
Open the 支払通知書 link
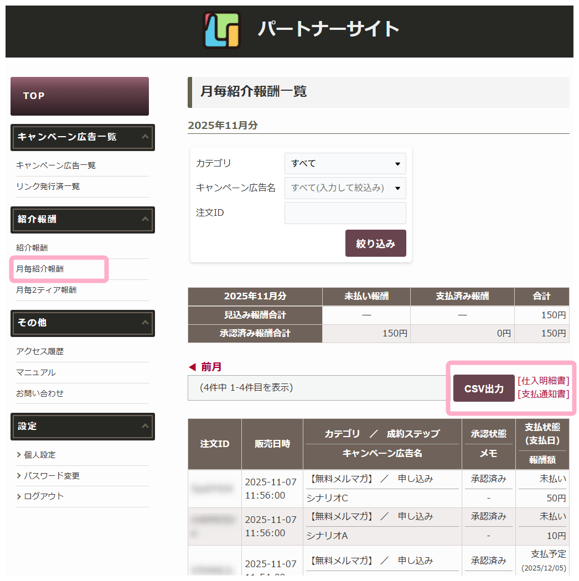pyautogui.click(x=543, y=394)
